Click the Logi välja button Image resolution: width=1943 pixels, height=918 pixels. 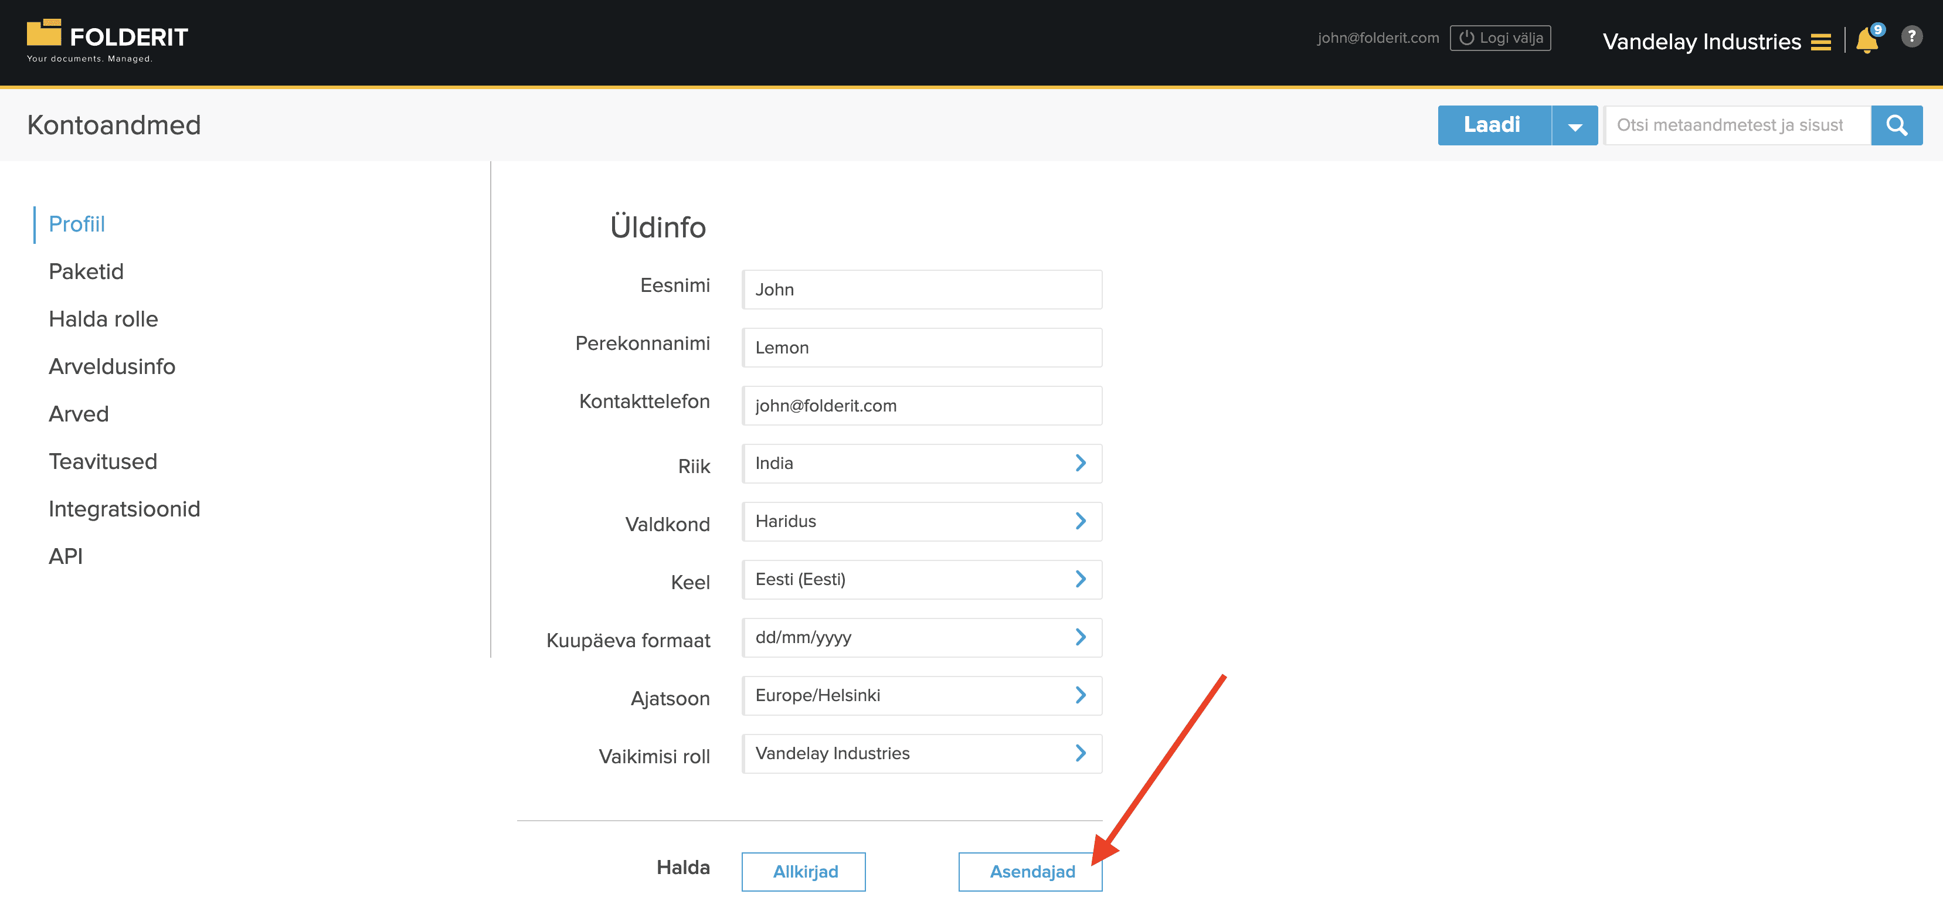click(x=1500, y=38)
